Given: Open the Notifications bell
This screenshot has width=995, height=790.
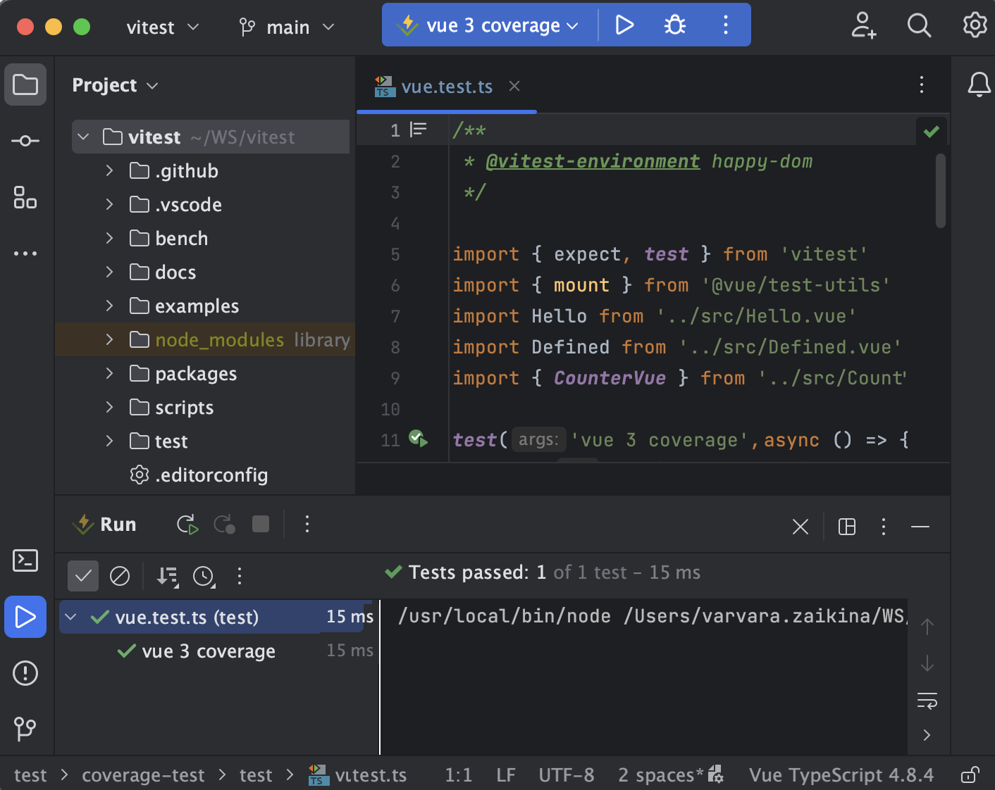Looking at the screenshot, I should pos(979,84).
